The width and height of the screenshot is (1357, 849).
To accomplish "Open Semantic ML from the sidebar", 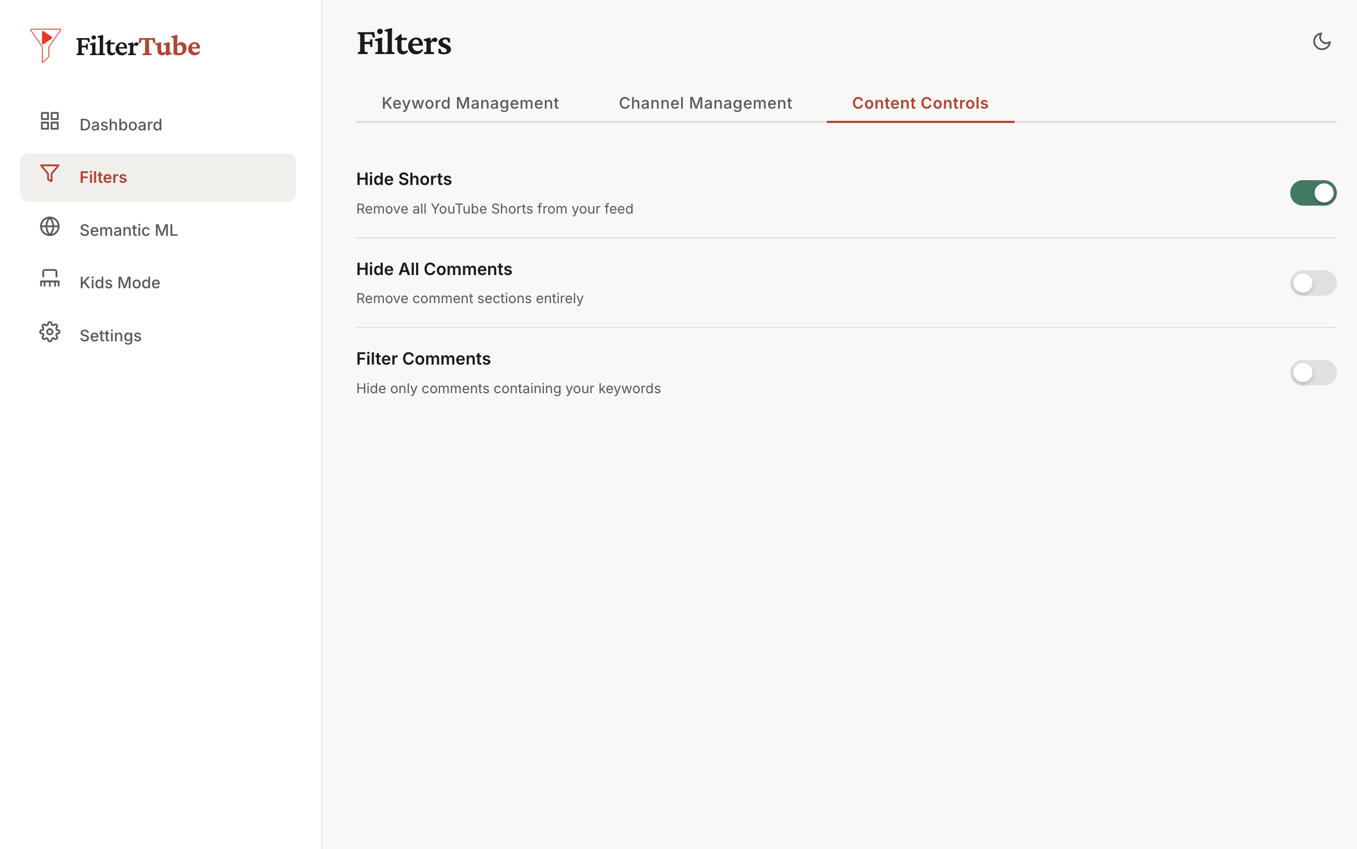I will (128, 229).
